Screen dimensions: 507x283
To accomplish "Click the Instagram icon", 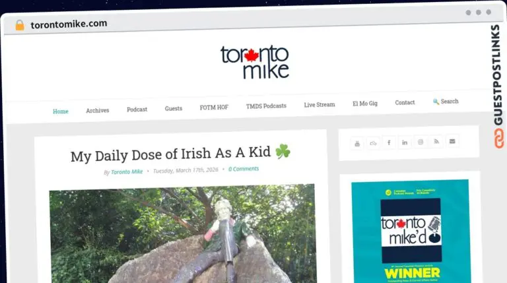I will (x=421, y=142).
